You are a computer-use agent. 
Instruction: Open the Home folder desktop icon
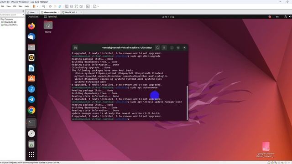click(x=48, y=27)
